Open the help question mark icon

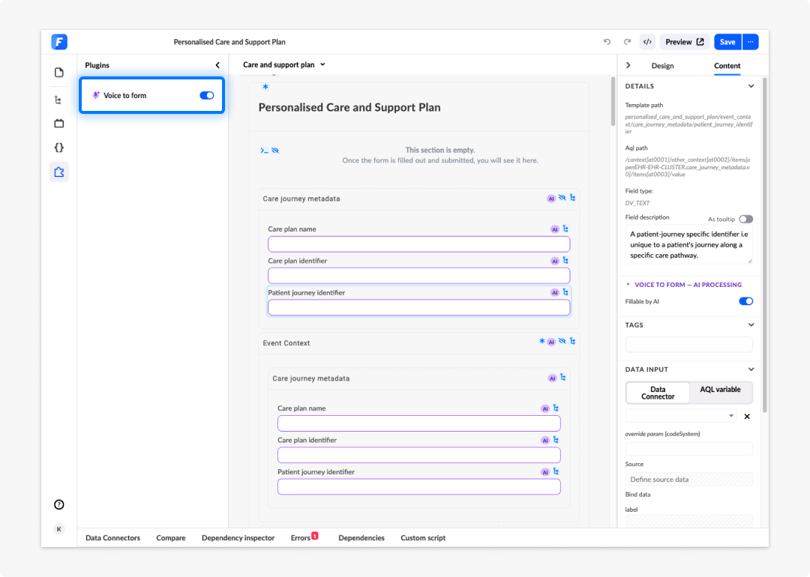click(59, 505)
